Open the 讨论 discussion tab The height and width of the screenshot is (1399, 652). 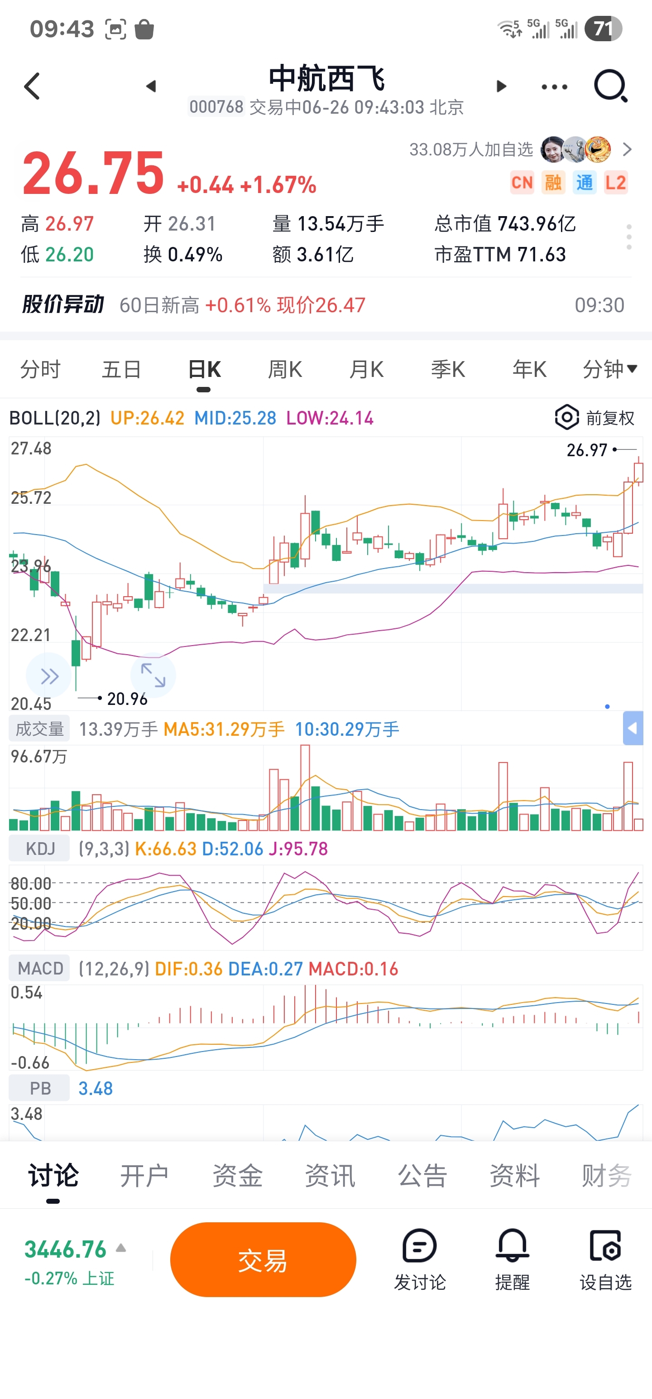pyautogui.click(x=53, y=1176)
